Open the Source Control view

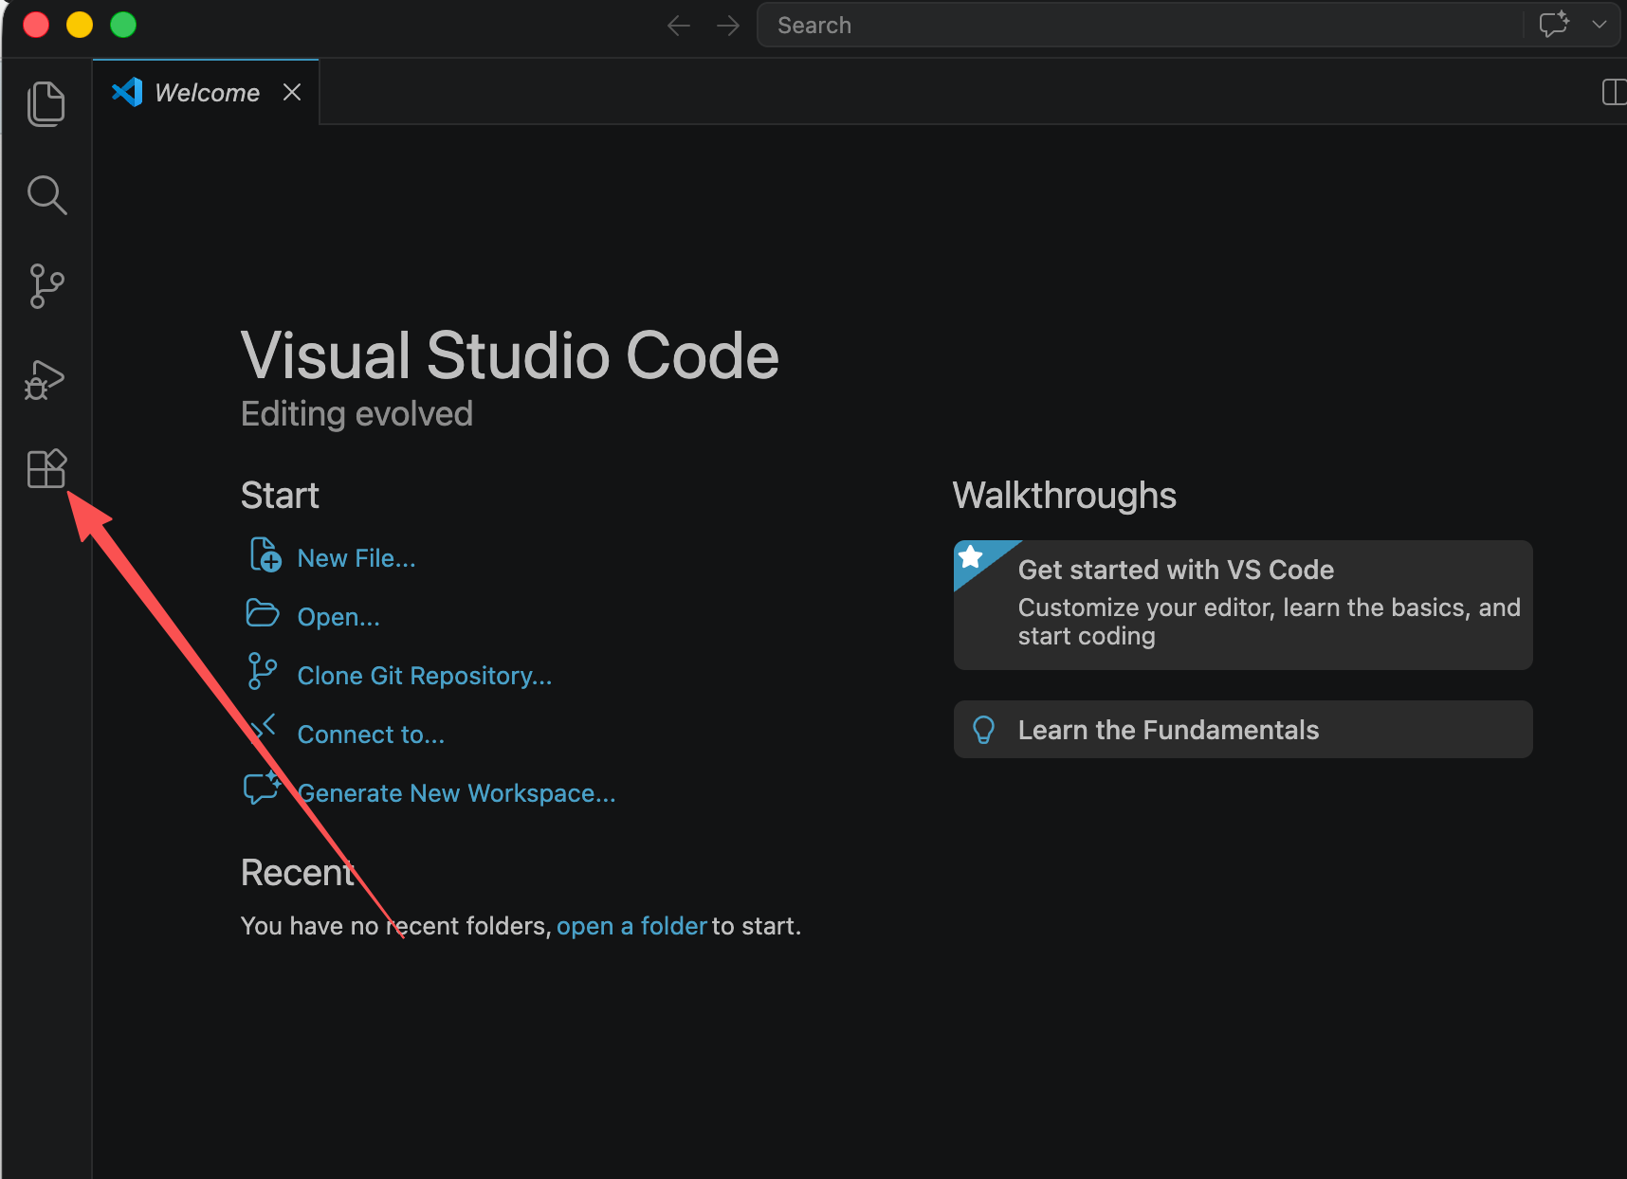46,286
